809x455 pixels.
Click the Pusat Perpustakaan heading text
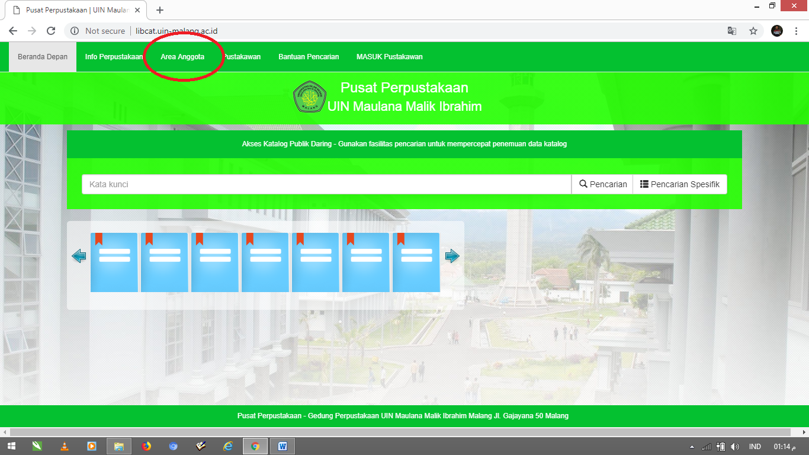coord(404,88)
